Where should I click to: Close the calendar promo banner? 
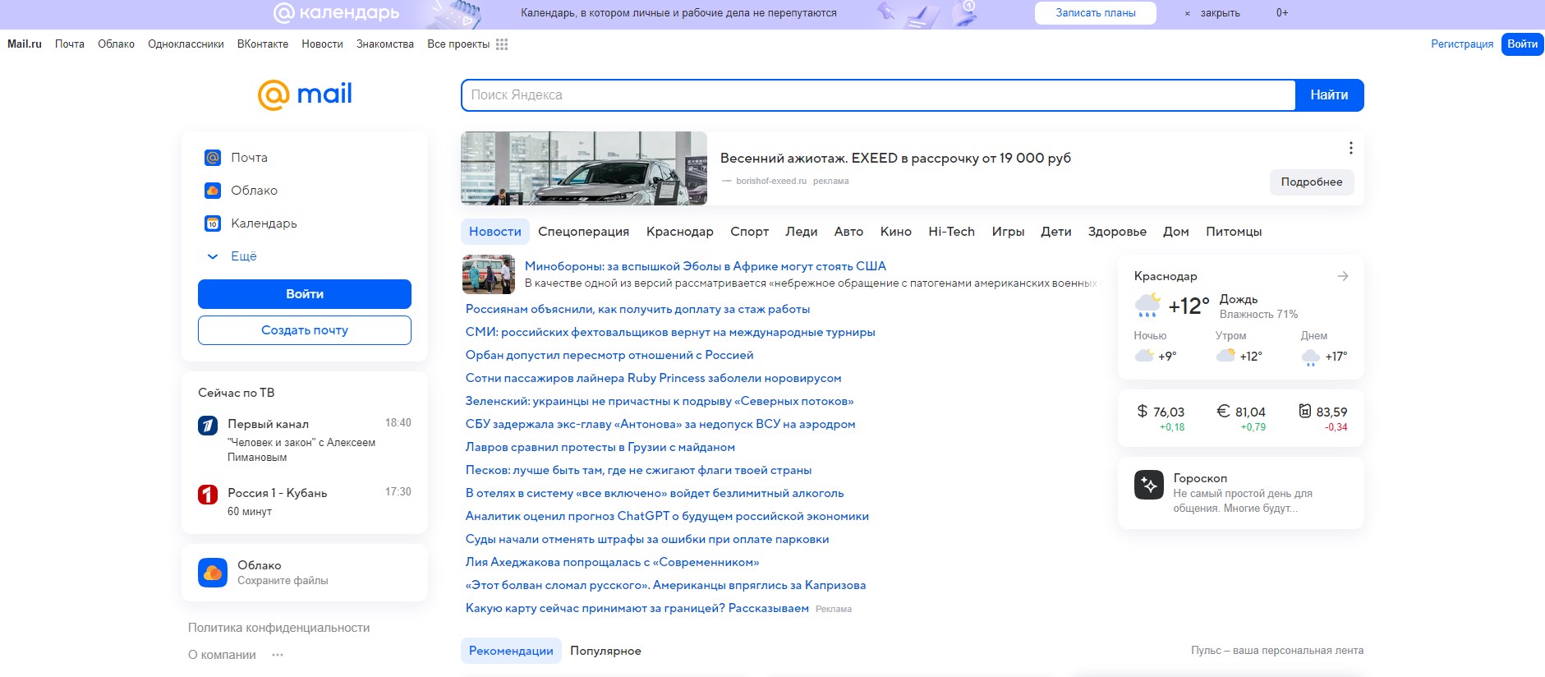pos(1212,13)
